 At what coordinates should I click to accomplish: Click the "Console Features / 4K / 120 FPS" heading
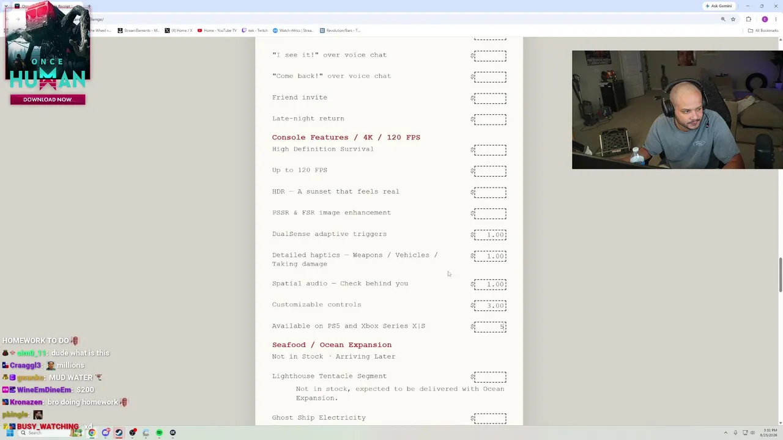coord(346,137)
